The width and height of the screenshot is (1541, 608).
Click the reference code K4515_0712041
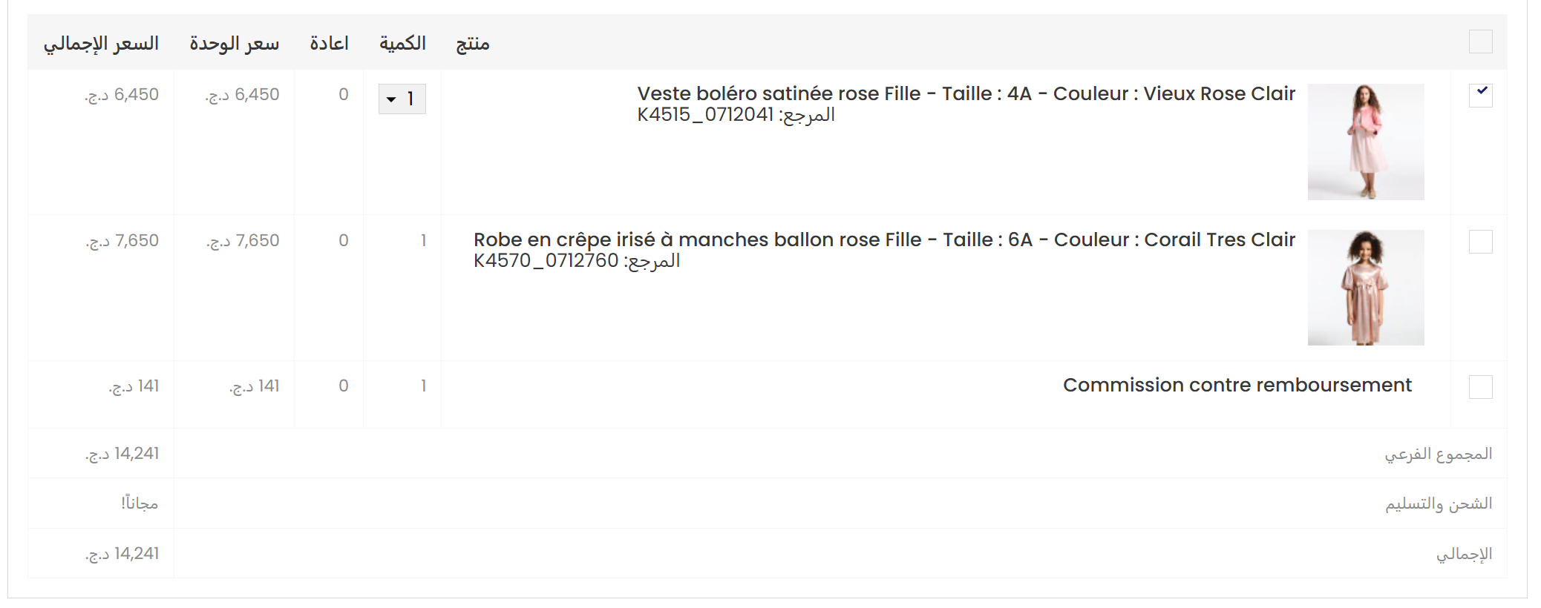705,115
